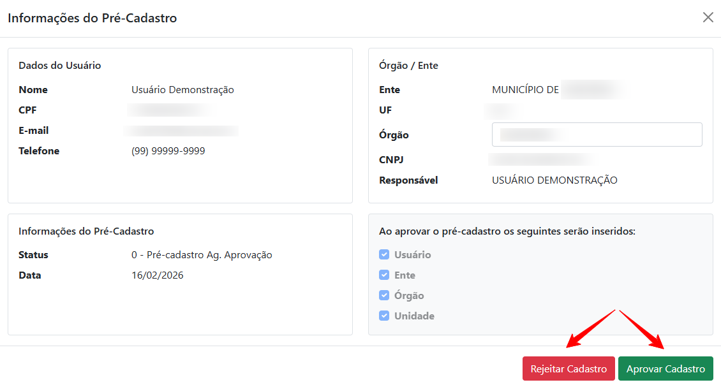721x387 pixels.
Task: Toggle the Órgão checkbox
Action: [x=384, y=295]
